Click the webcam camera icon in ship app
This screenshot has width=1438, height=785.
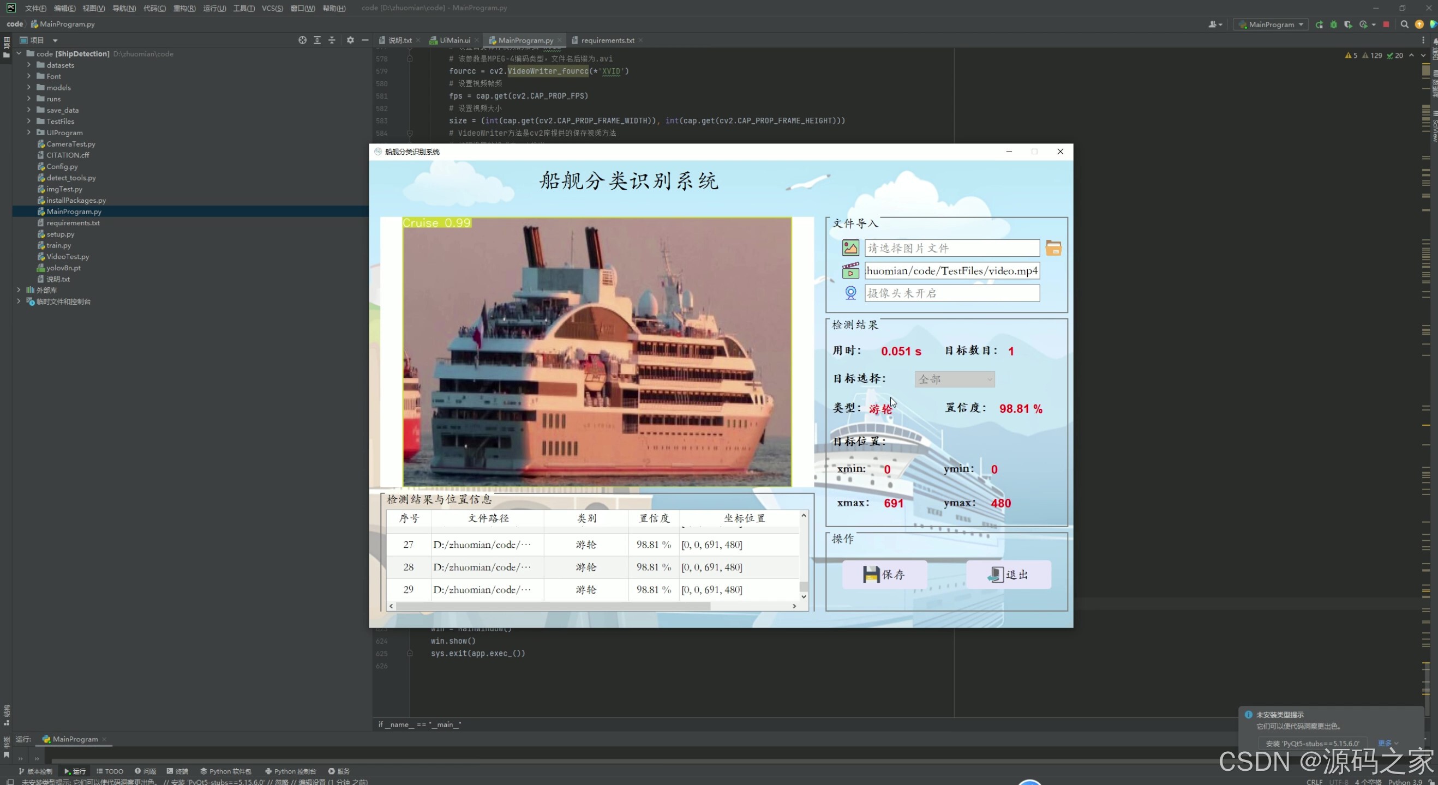click(x=850, y=293)
